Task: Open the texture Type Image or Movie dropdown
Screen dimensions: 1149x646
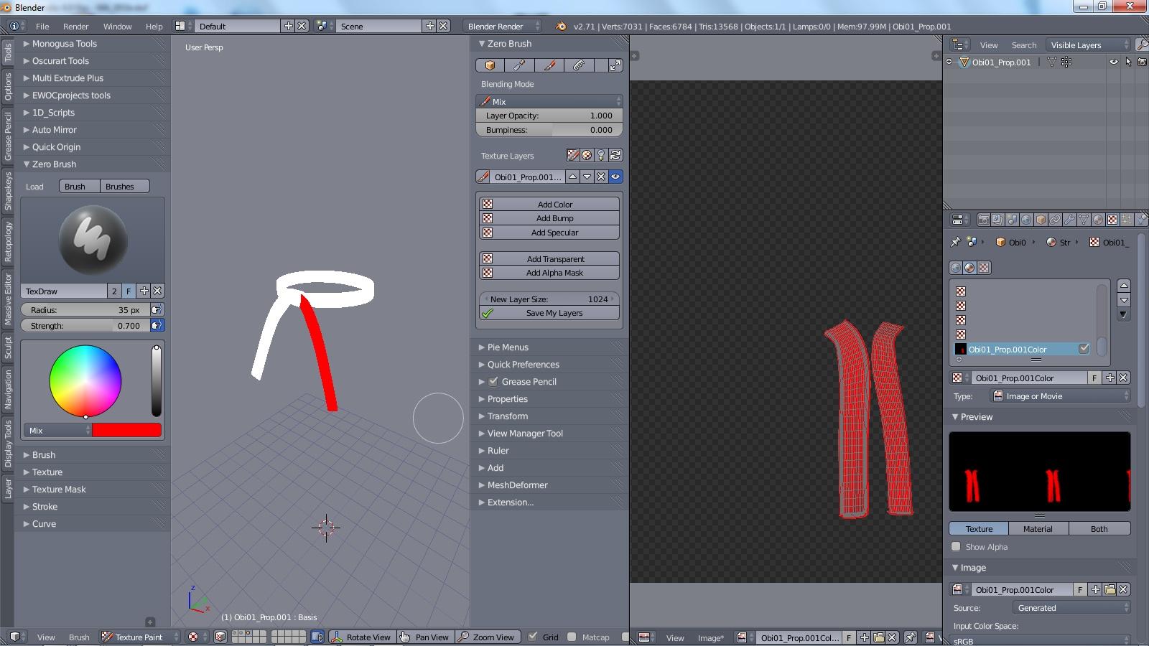Action: (1060, 396)
